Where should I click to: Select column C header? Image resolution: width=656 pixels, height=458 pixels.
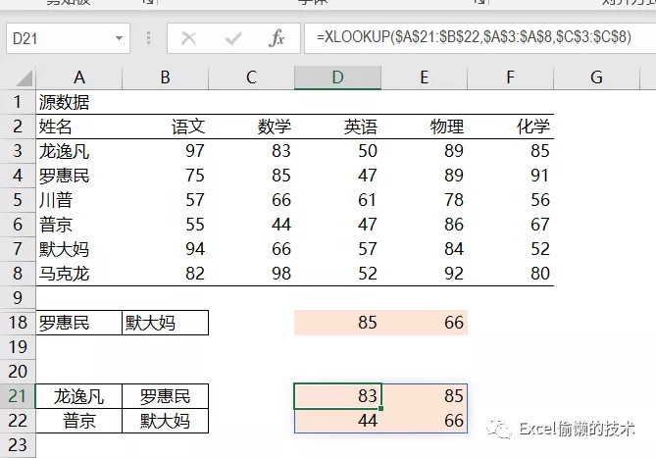click(251, 77)
